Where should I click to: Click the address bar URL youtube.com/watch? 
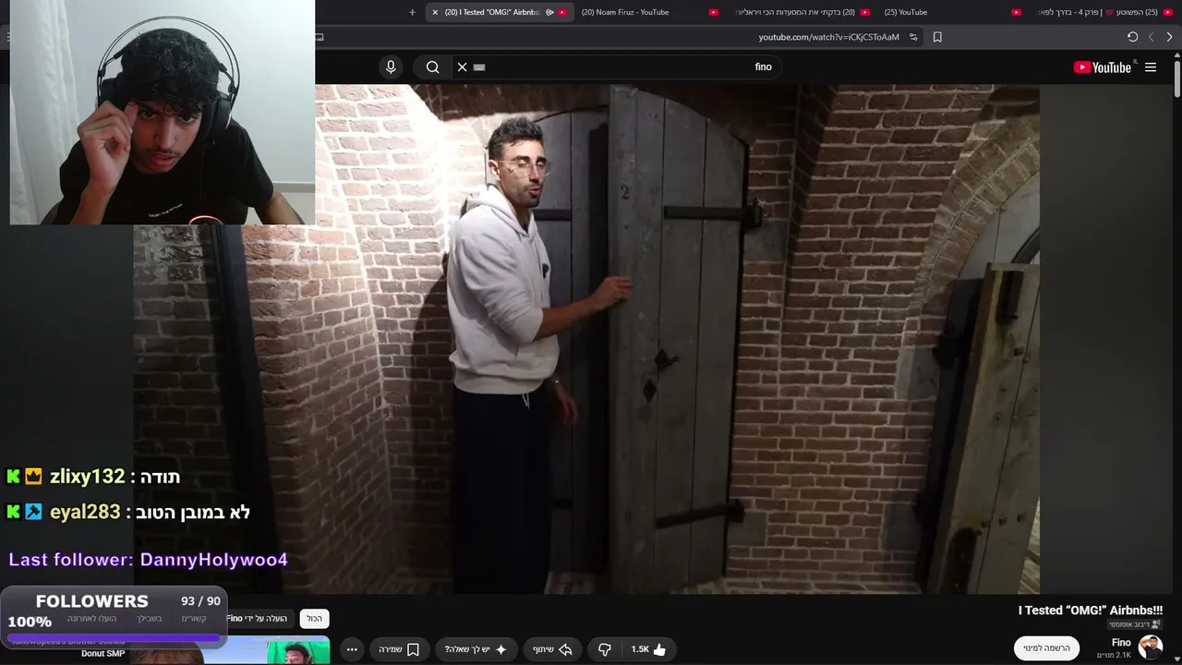pos(828,37)
